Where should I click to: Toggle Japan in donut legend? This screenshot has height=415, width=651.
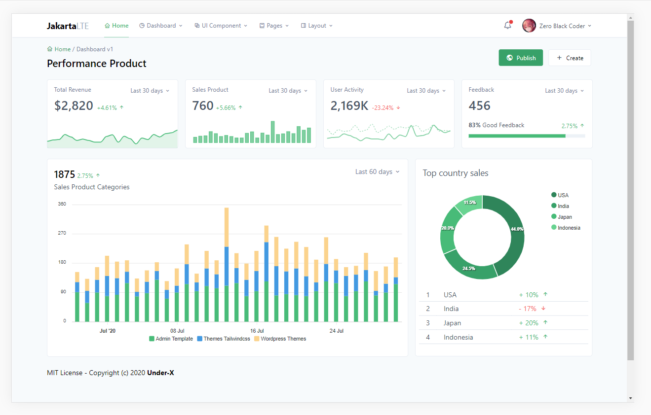tap(562, 217)
